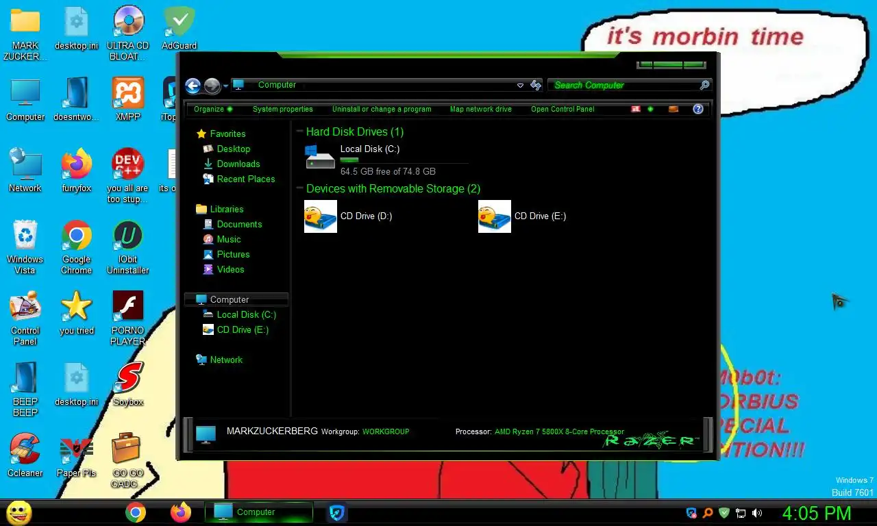Viewport: 877px width, 526px height.
Task: Refresh the Computer folder view
Action: 536,86
